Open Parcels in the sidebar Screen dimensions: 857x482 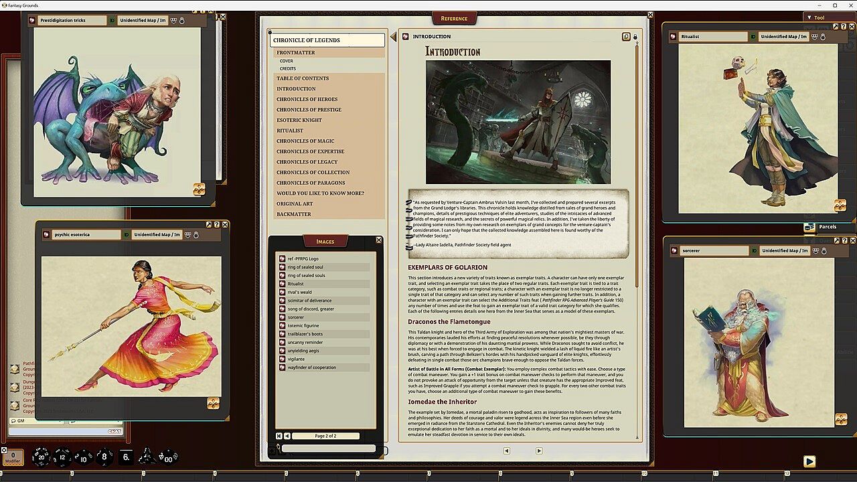click(x=828, y=227)
